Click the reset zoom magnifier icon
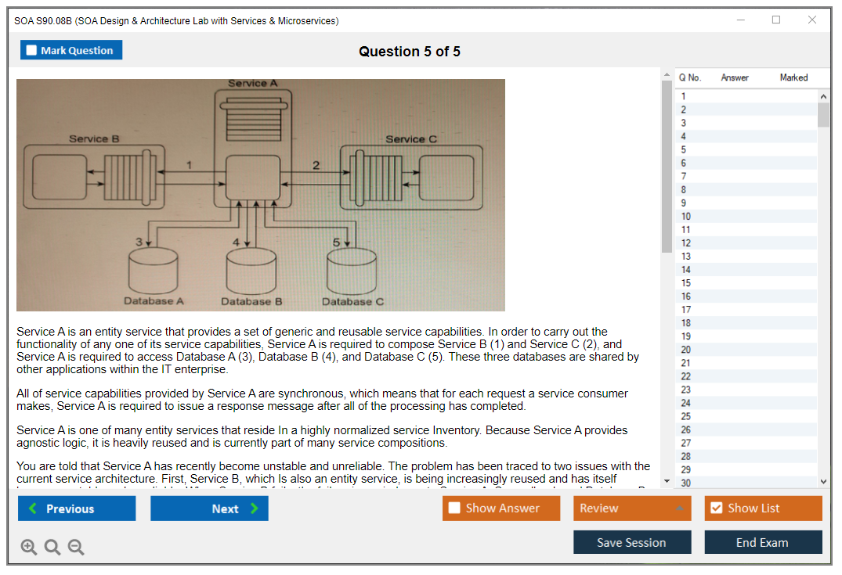The width and height of the screenshot is (842, 575). pyautogui.click(x=52, y=548)
